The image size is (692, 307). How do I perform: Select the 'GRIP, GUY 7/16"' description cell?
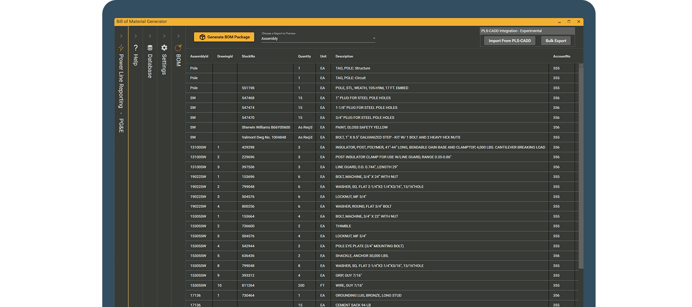(349, 275)
